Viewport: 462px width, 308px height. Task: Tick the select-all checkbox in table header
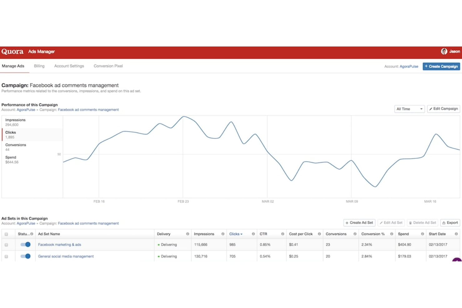(6, 234)
